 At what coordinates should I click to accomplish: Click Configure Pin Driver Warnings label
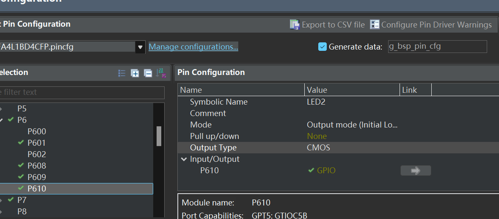point(436,25)
